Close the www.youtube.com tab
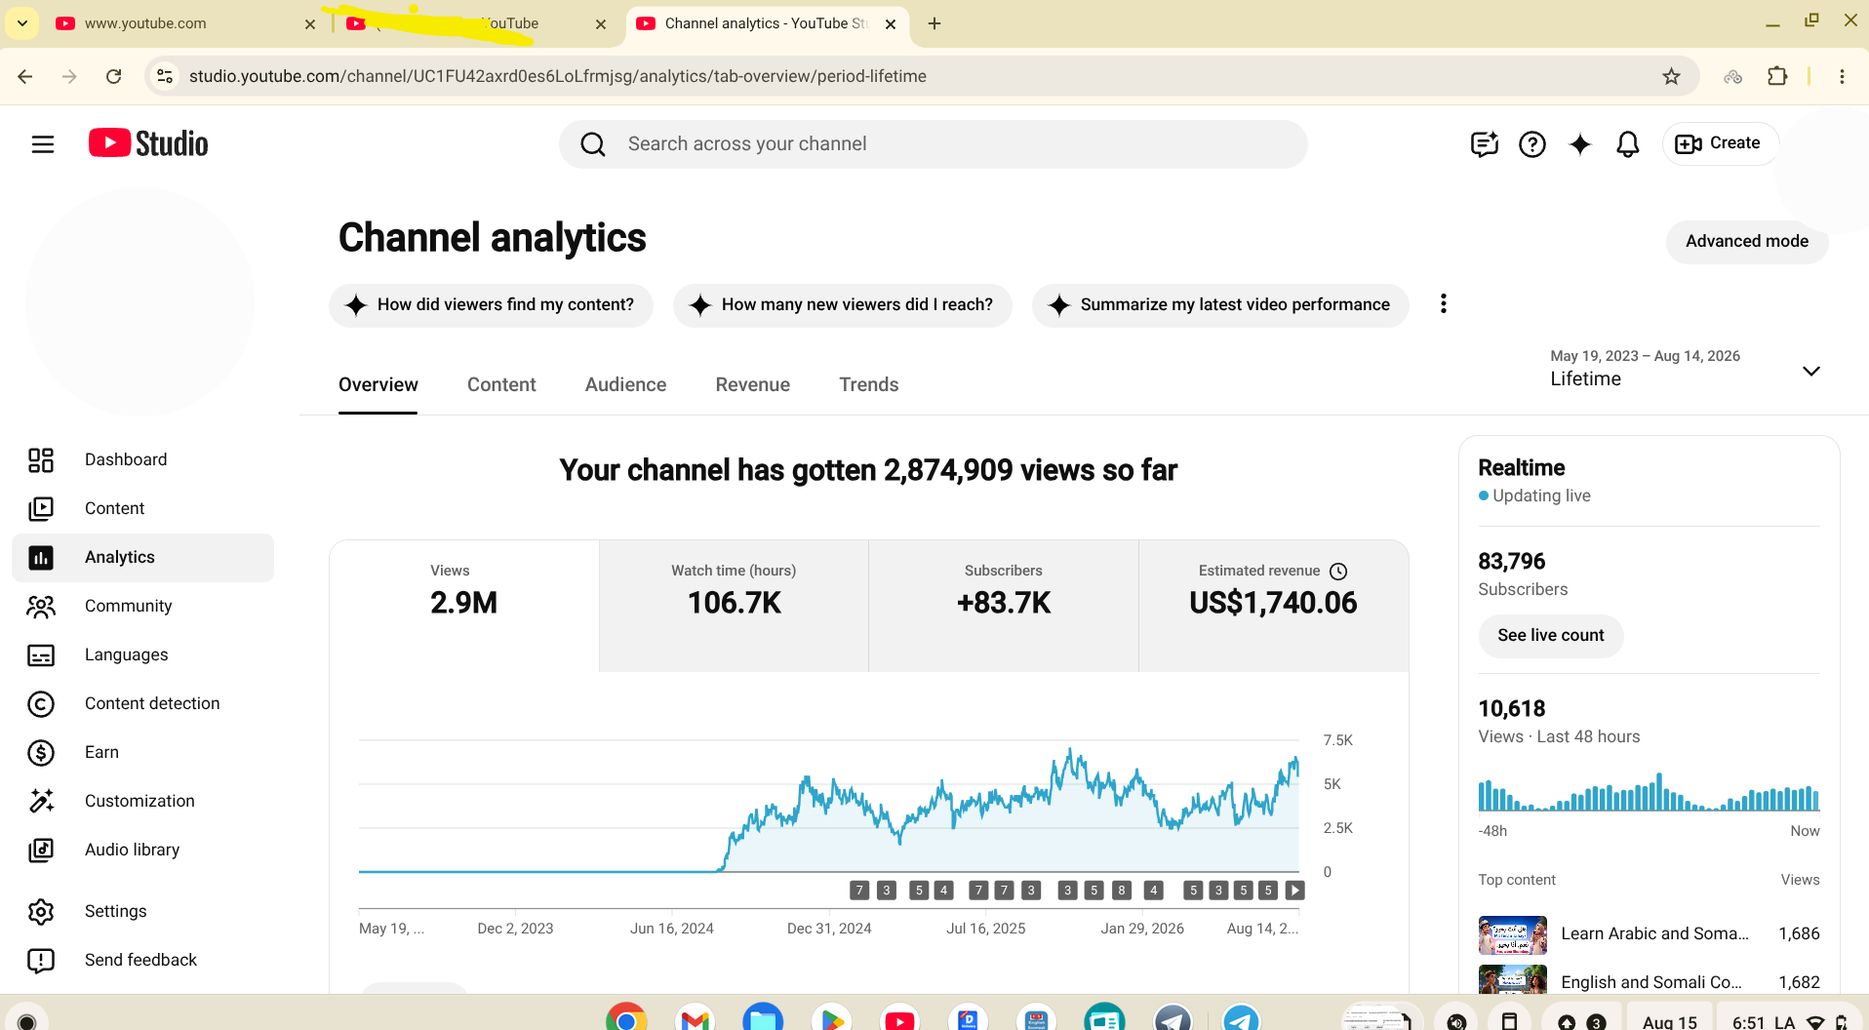This screenshot has height=1030, width=1869. click(310, 24)
